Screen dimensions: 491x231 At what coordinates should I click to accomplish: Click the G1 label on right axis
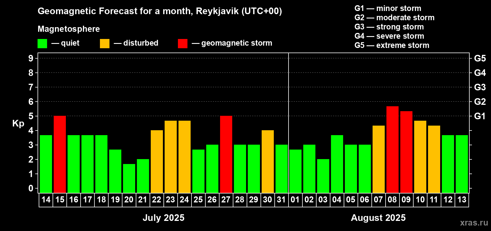point(480,116)
